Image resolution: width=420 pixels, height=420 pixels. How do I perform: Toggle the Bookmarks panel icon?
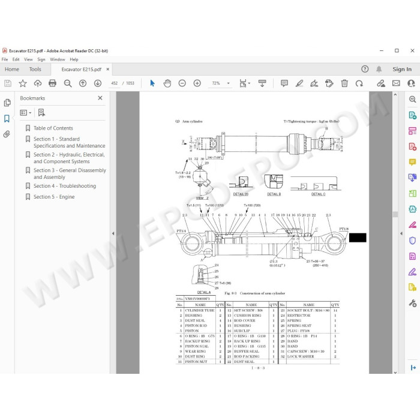click(x=7, y=118)
